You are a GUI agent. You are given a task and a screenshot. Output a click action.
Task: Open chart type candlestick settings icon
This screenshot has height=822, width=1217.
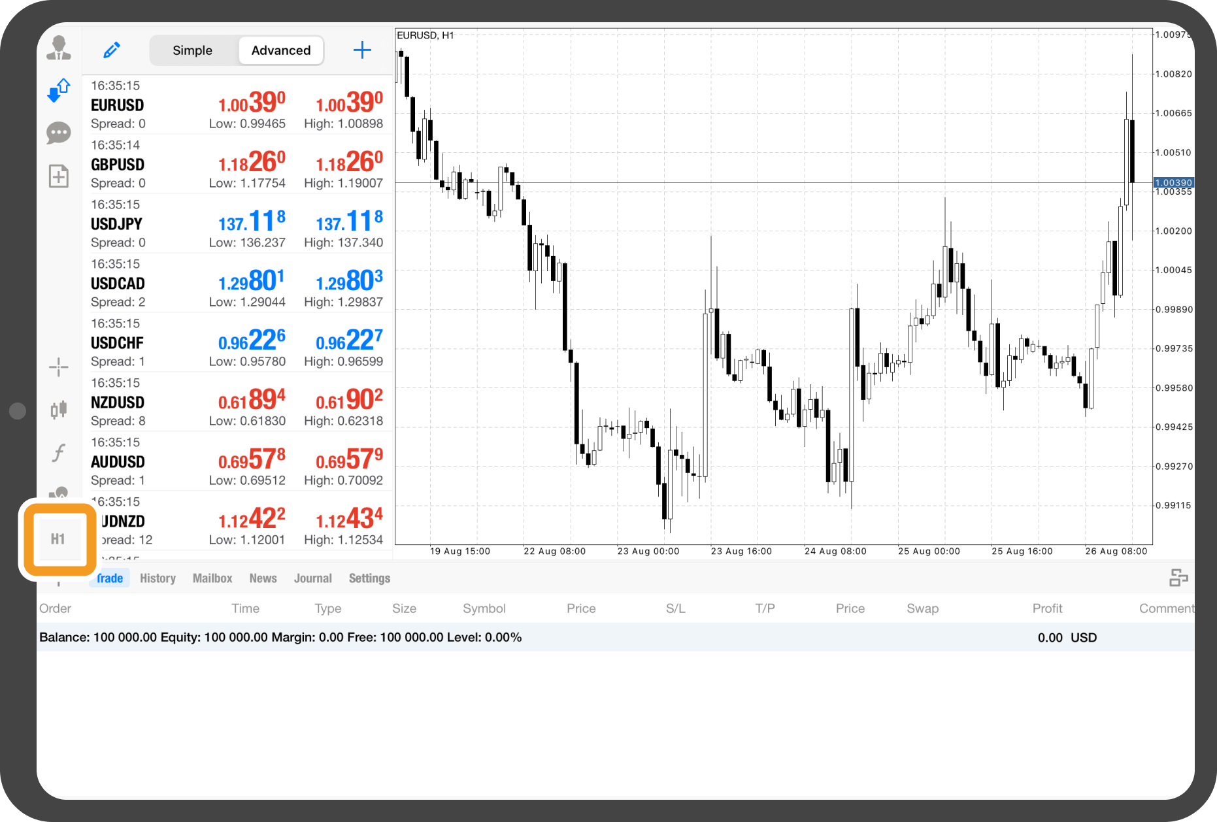pyautogui.click(x=59, y=410)
